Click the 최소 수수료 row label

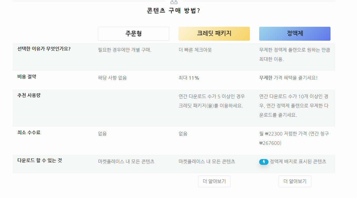[29, 133]
